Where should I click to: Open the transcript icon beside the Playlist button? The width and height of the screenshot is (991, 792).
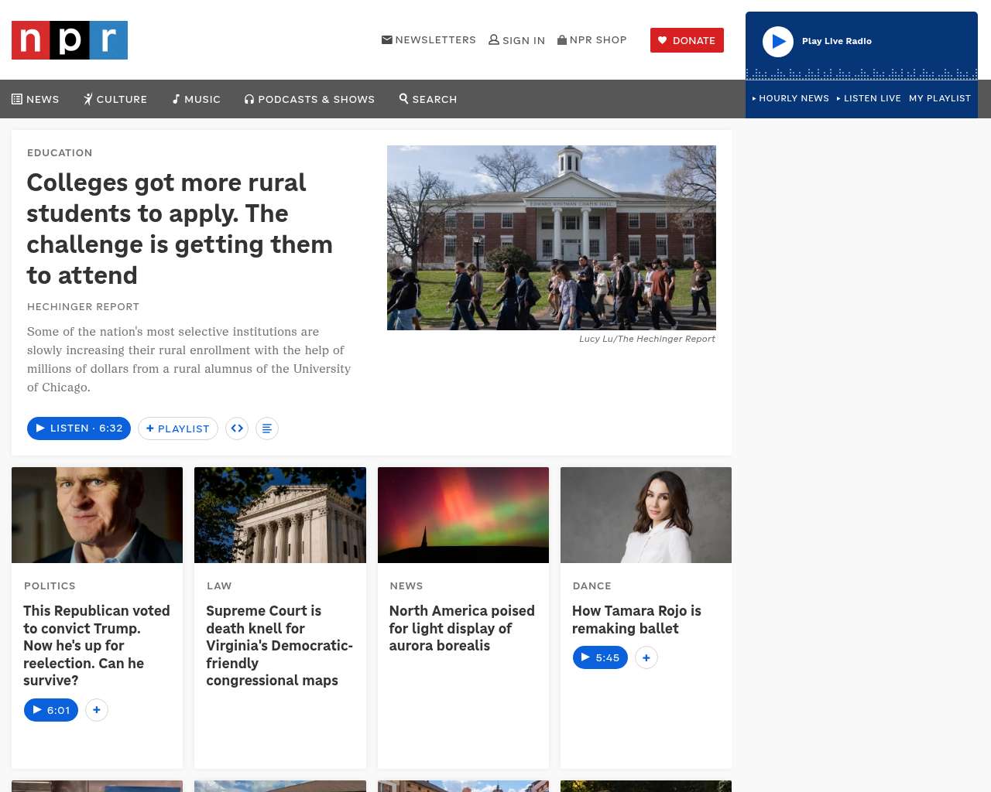[267, 428]
